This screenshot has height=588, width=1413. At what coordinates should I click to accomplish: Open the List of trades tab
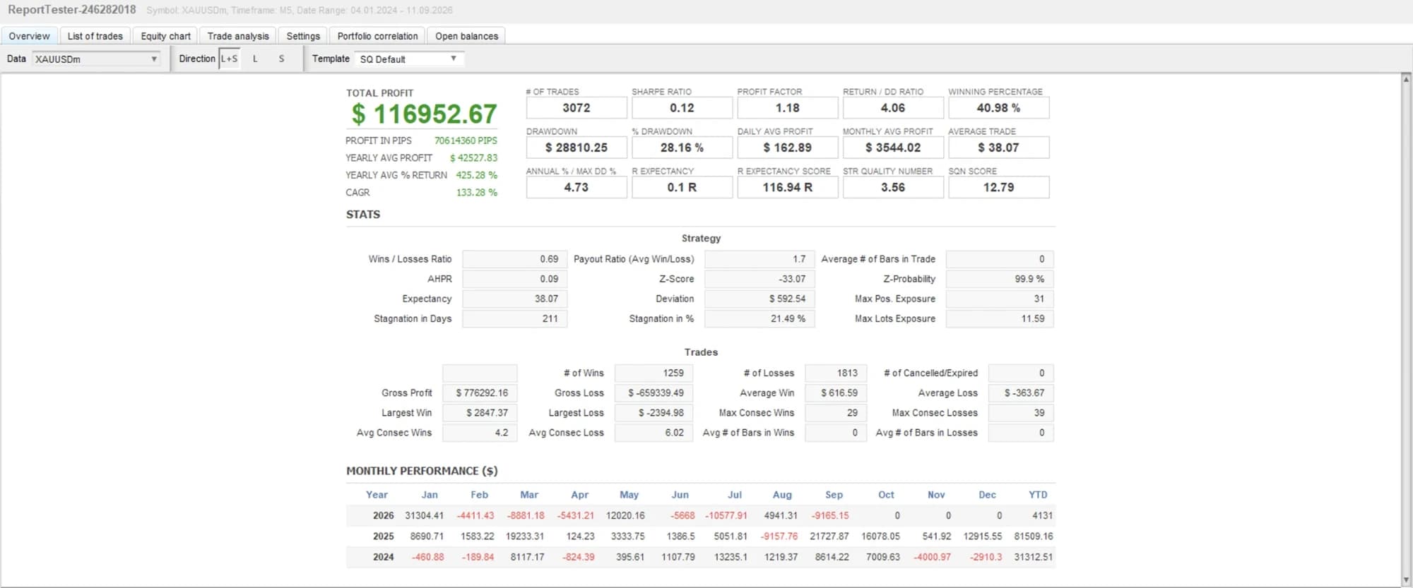point(95,36)
